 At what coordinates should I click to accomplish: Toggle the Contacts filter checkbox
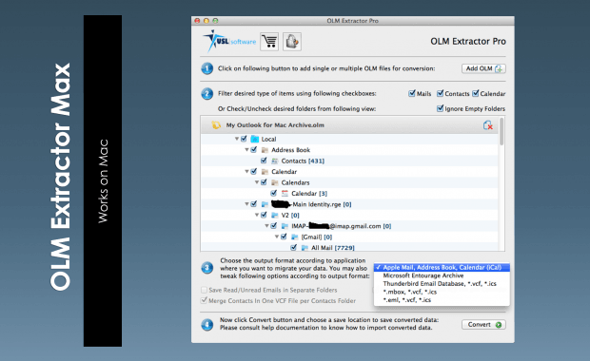440,93
